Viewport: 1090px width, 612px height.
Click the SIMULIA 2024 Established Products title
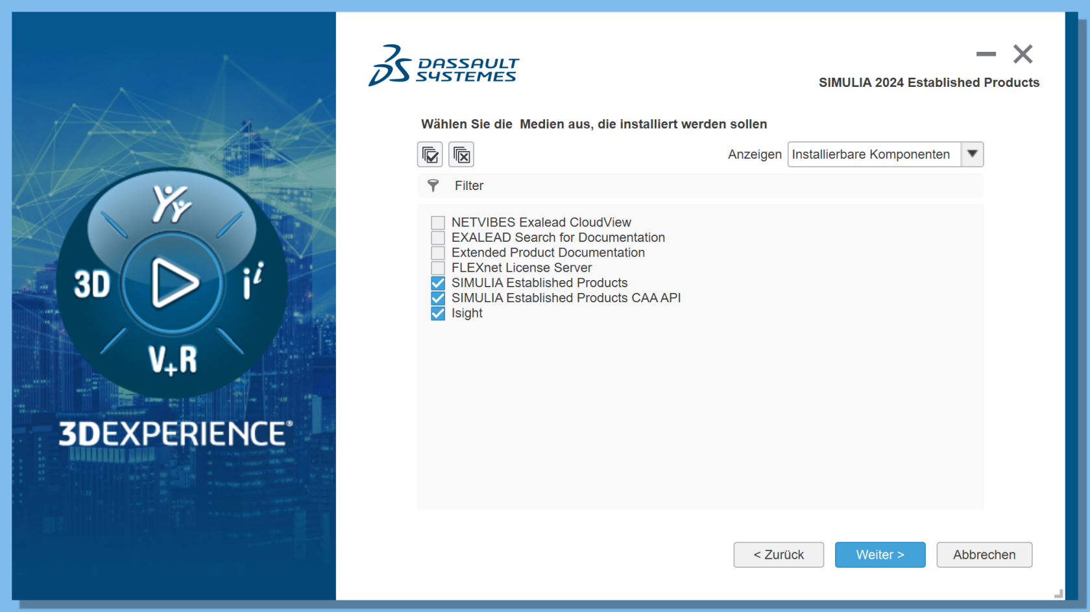(x=929, y=82)
